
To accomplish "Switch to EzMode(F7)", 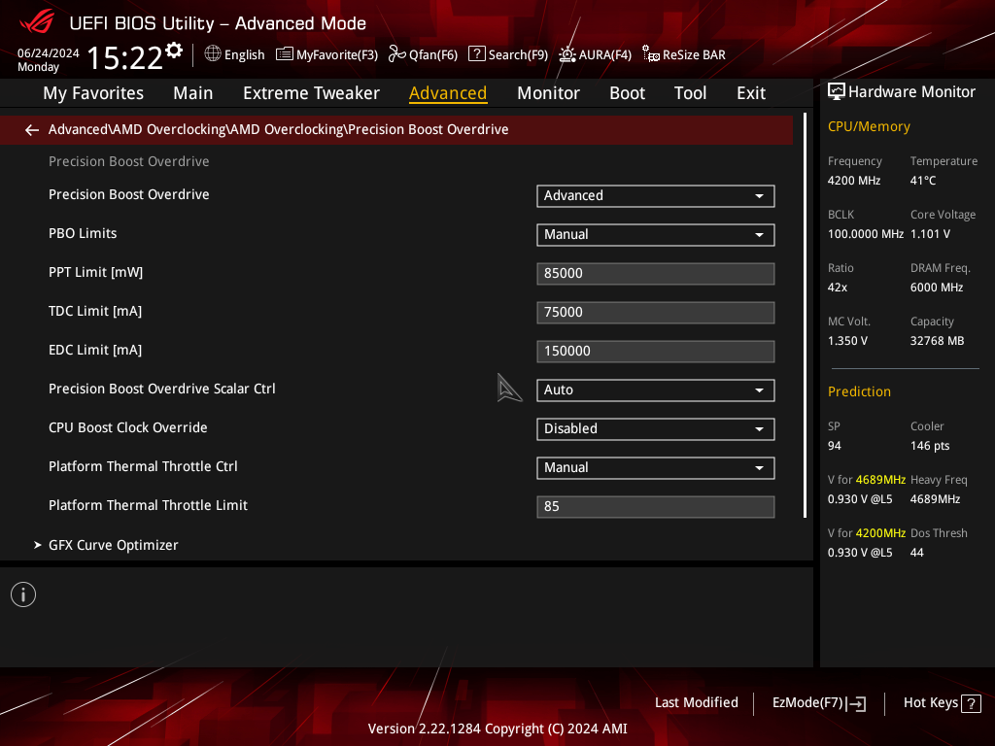I will tap(818, 703).
